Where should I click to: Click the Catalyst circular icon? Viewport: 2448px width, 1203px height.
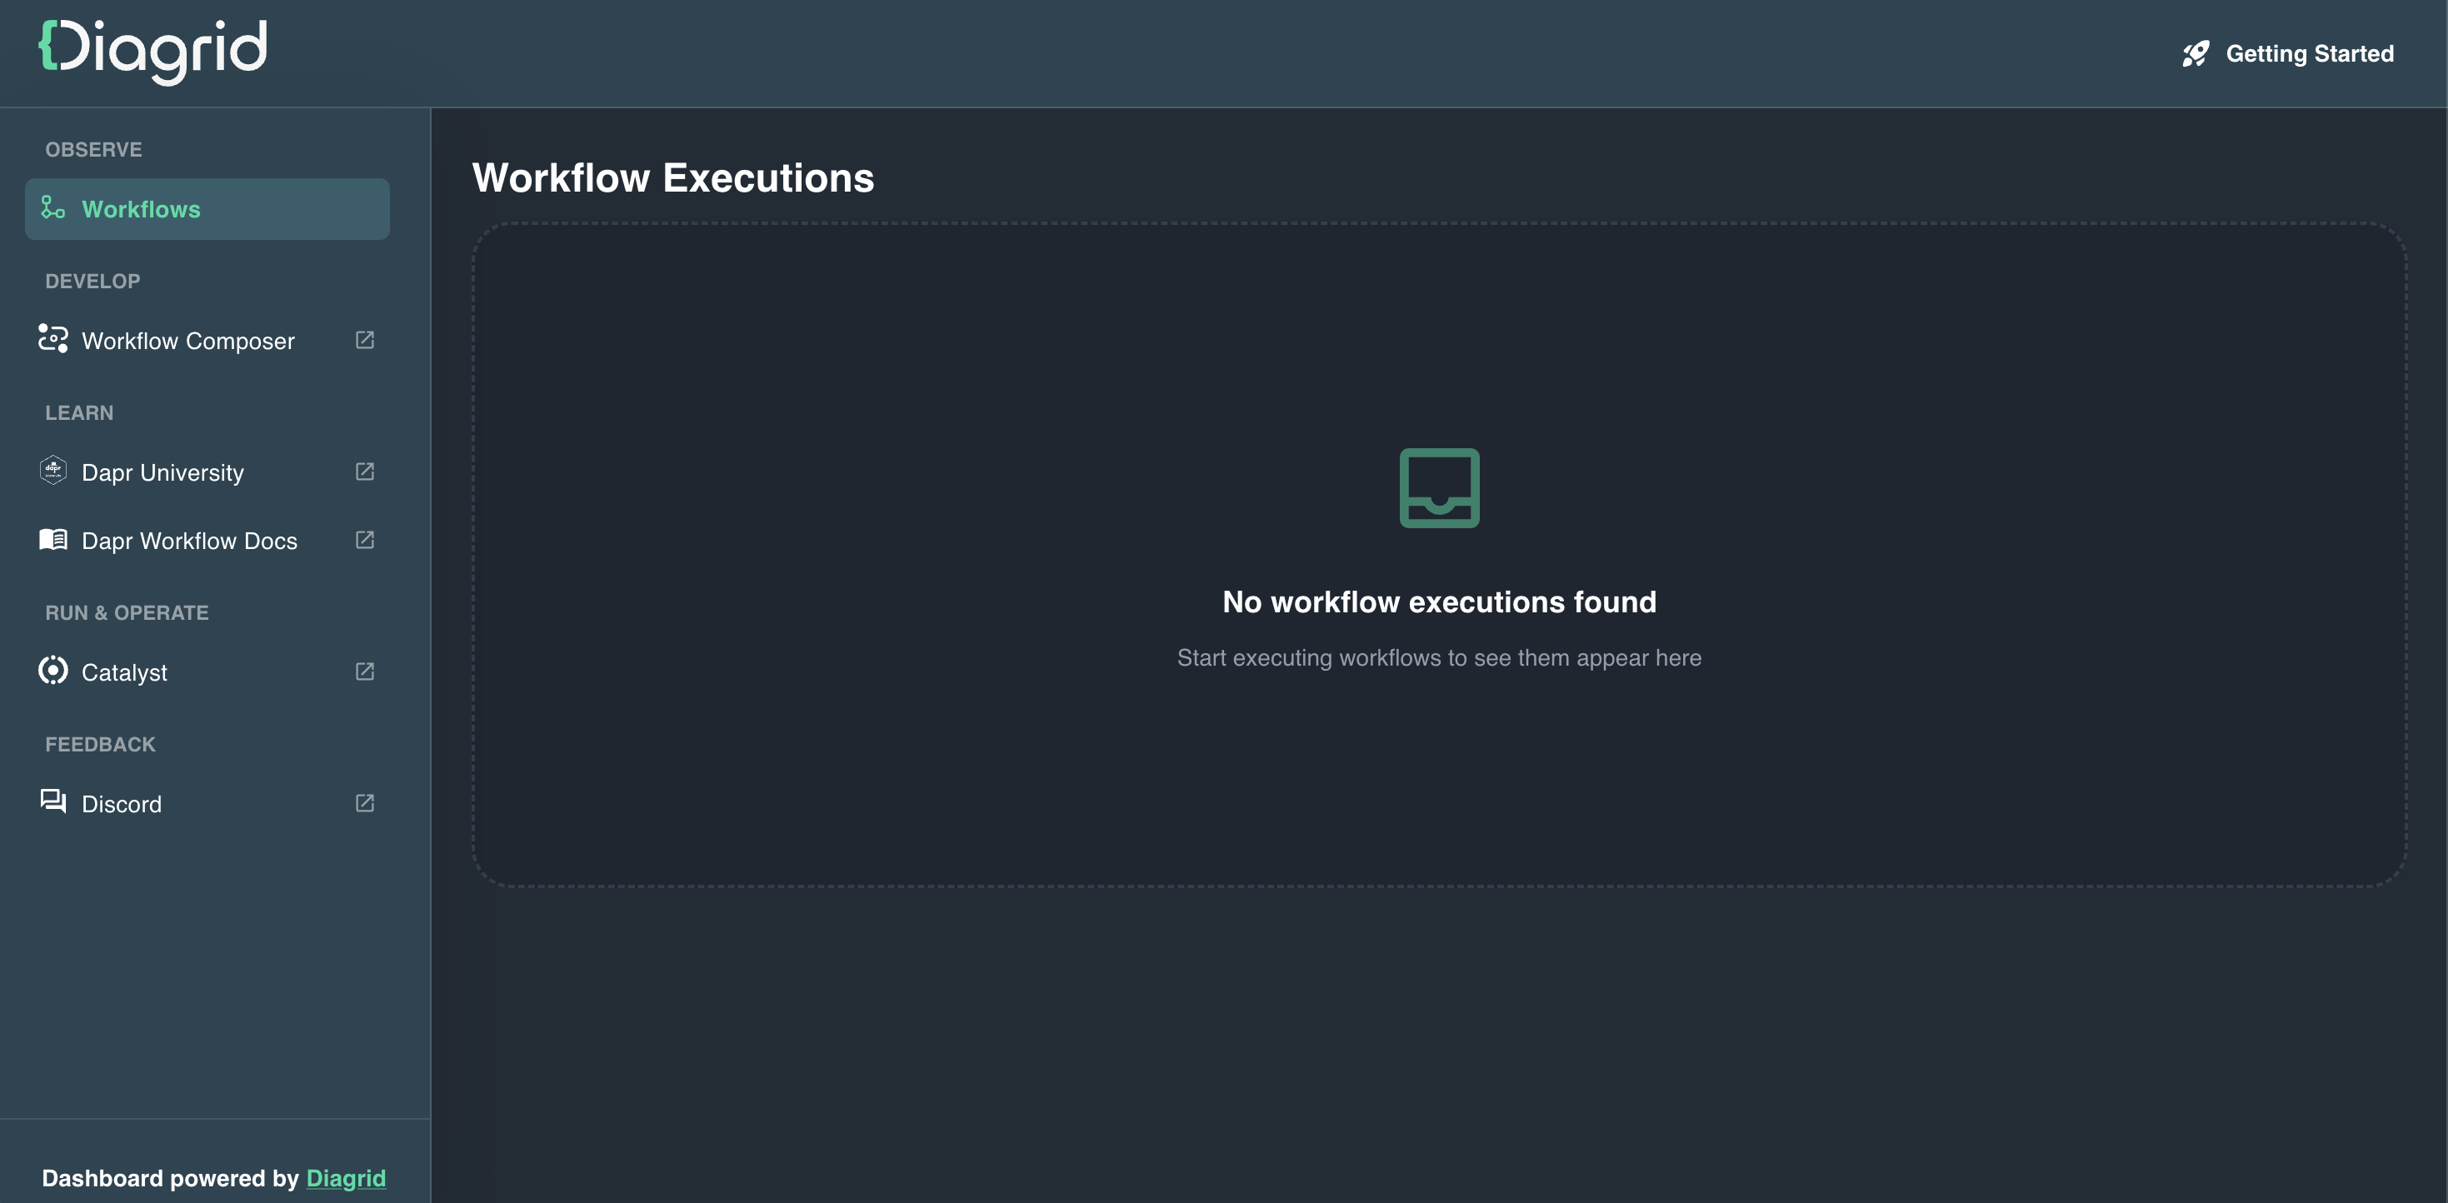pyautogui.click(x=53, y=671)
